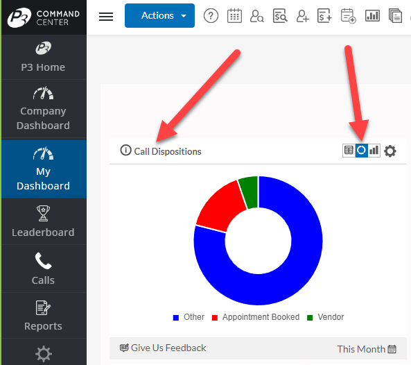
Task: Switch Call Dispositions to bar chart view
Action: (x=374, y=151)
